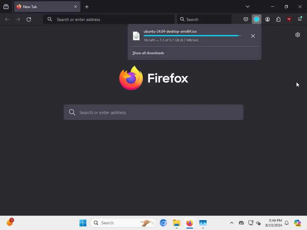Open the blue monitor taskbar app

click(x=203, y=223)
